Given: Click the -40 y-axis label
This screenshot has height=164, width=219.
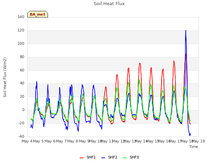Looking at the screenshot, I should [x=21, y=136].
